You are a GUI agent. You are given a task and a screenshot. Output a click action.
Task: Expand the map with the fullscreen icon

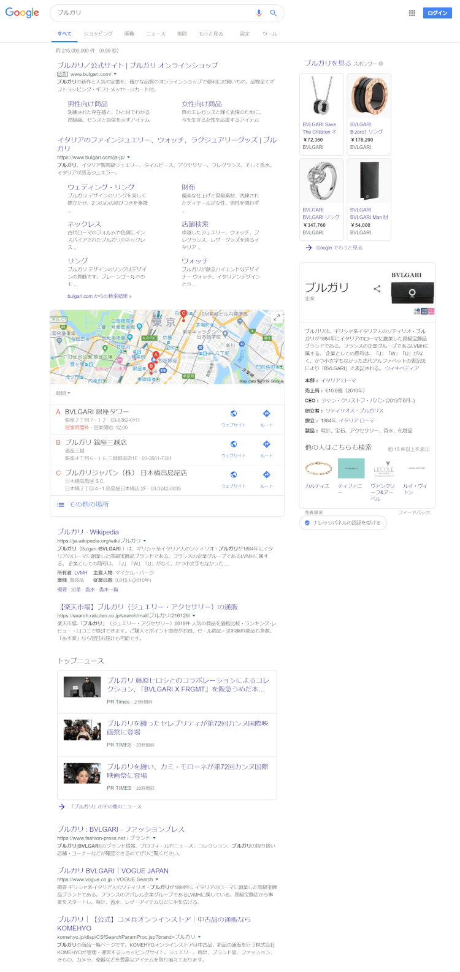click(277, 317)
